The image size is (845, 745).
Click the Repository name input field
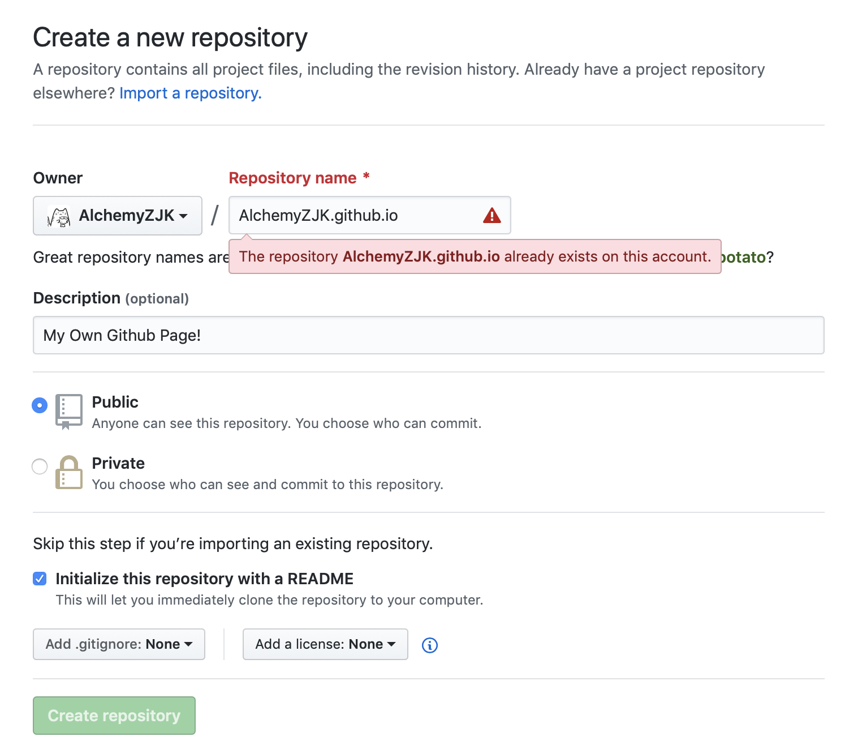click(356, 216)
